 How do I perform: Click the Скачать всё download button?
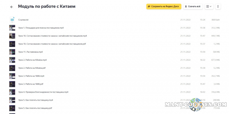coord(193,6)
